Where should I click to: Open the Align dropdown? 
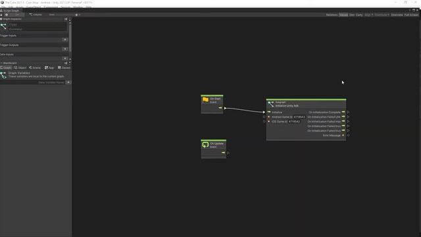click(368, 14)
